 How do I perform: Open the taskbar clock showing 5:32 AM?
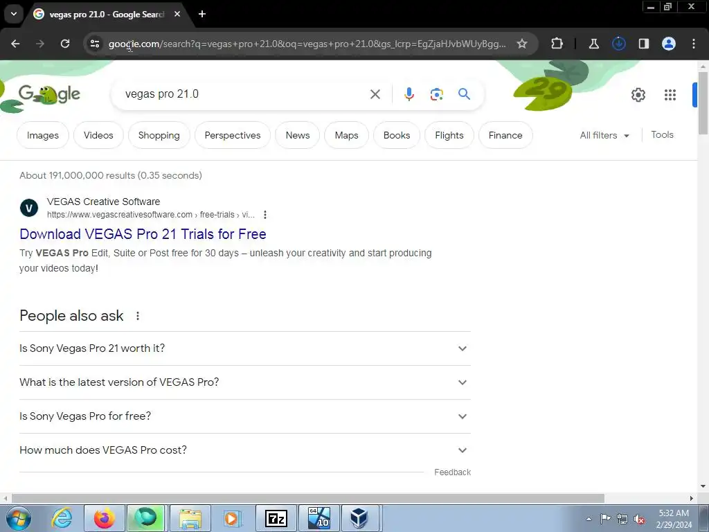click(674, 519)
